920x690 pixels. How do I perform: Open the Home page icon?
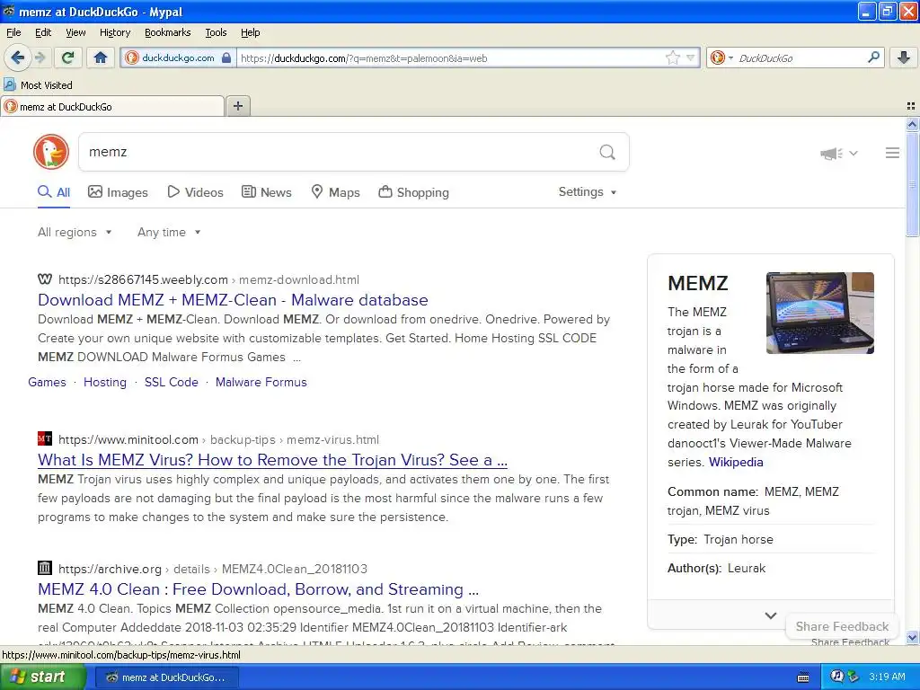click(x=101, y=57)
